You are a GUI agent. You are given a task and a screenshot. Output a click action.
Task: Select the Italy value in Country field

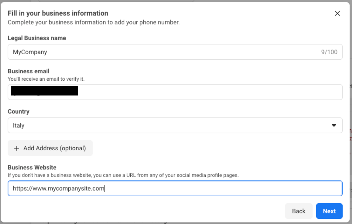(19, 126)
